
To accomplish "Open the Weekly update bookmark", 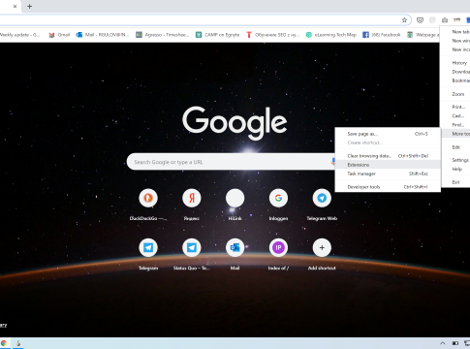I will point(19,35).
